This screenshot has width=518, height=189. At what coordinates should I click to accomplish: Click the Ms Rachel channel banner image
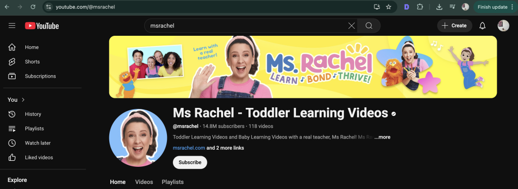[303, 67]
